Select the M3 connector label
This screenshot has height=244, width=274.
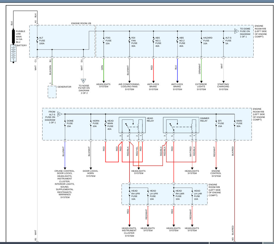[233, 239]
